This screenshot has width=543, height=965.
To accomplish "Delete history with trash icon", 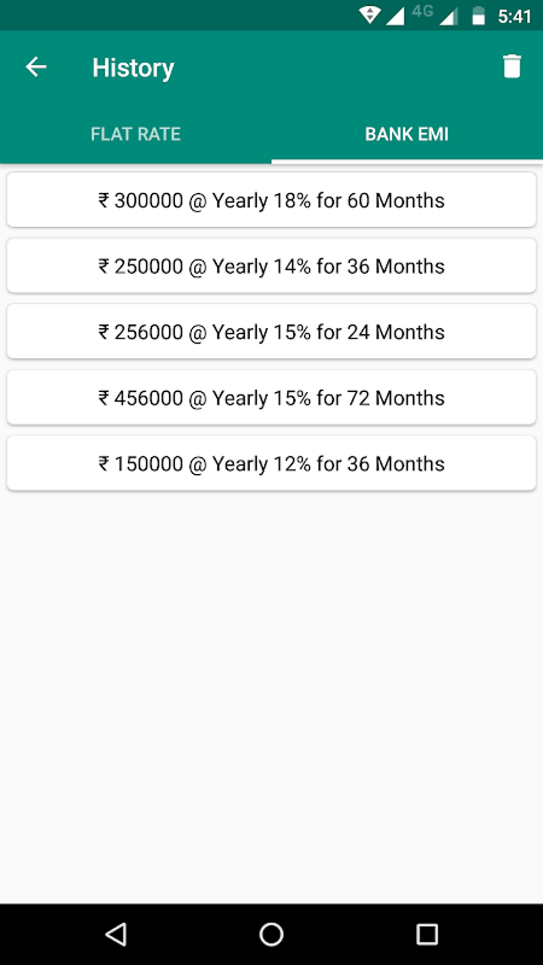I will [x=512, y=67].
